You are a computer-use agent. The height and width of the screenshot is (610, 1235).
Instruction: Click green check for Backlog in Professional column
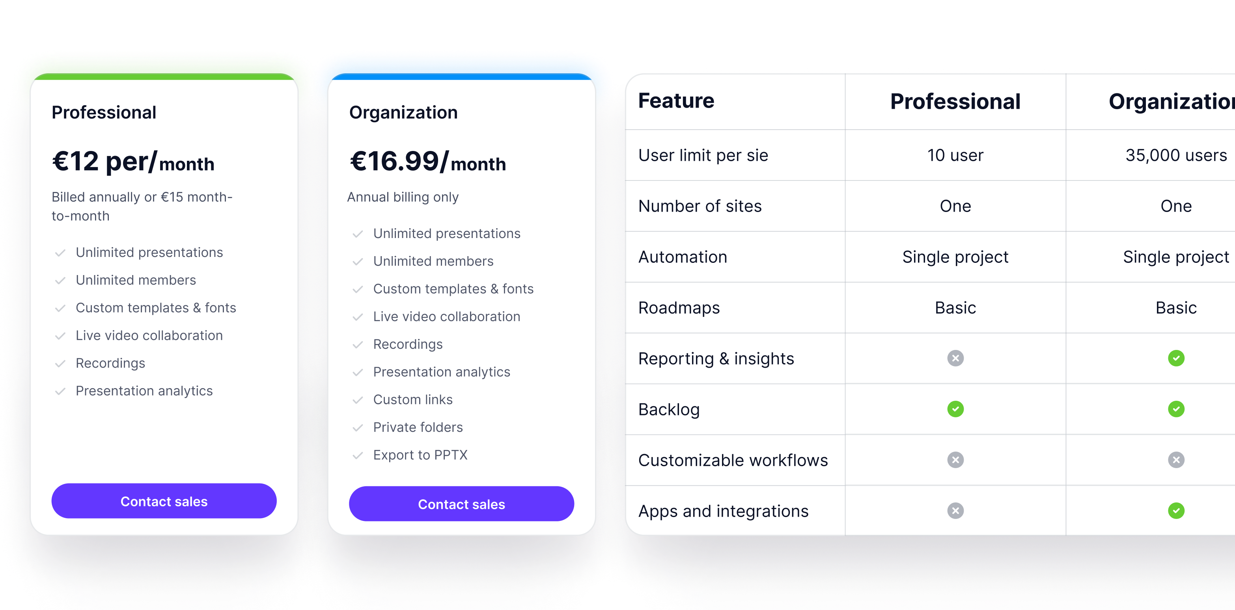955,409
